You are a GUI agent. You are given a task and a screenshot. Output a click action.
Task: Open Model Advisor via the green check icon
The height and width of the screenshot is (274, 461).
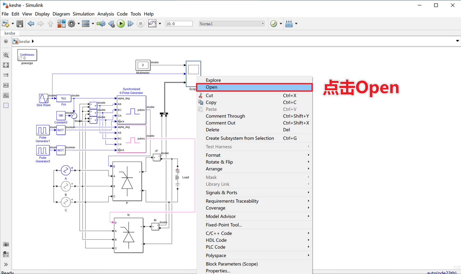click(273, 23)
